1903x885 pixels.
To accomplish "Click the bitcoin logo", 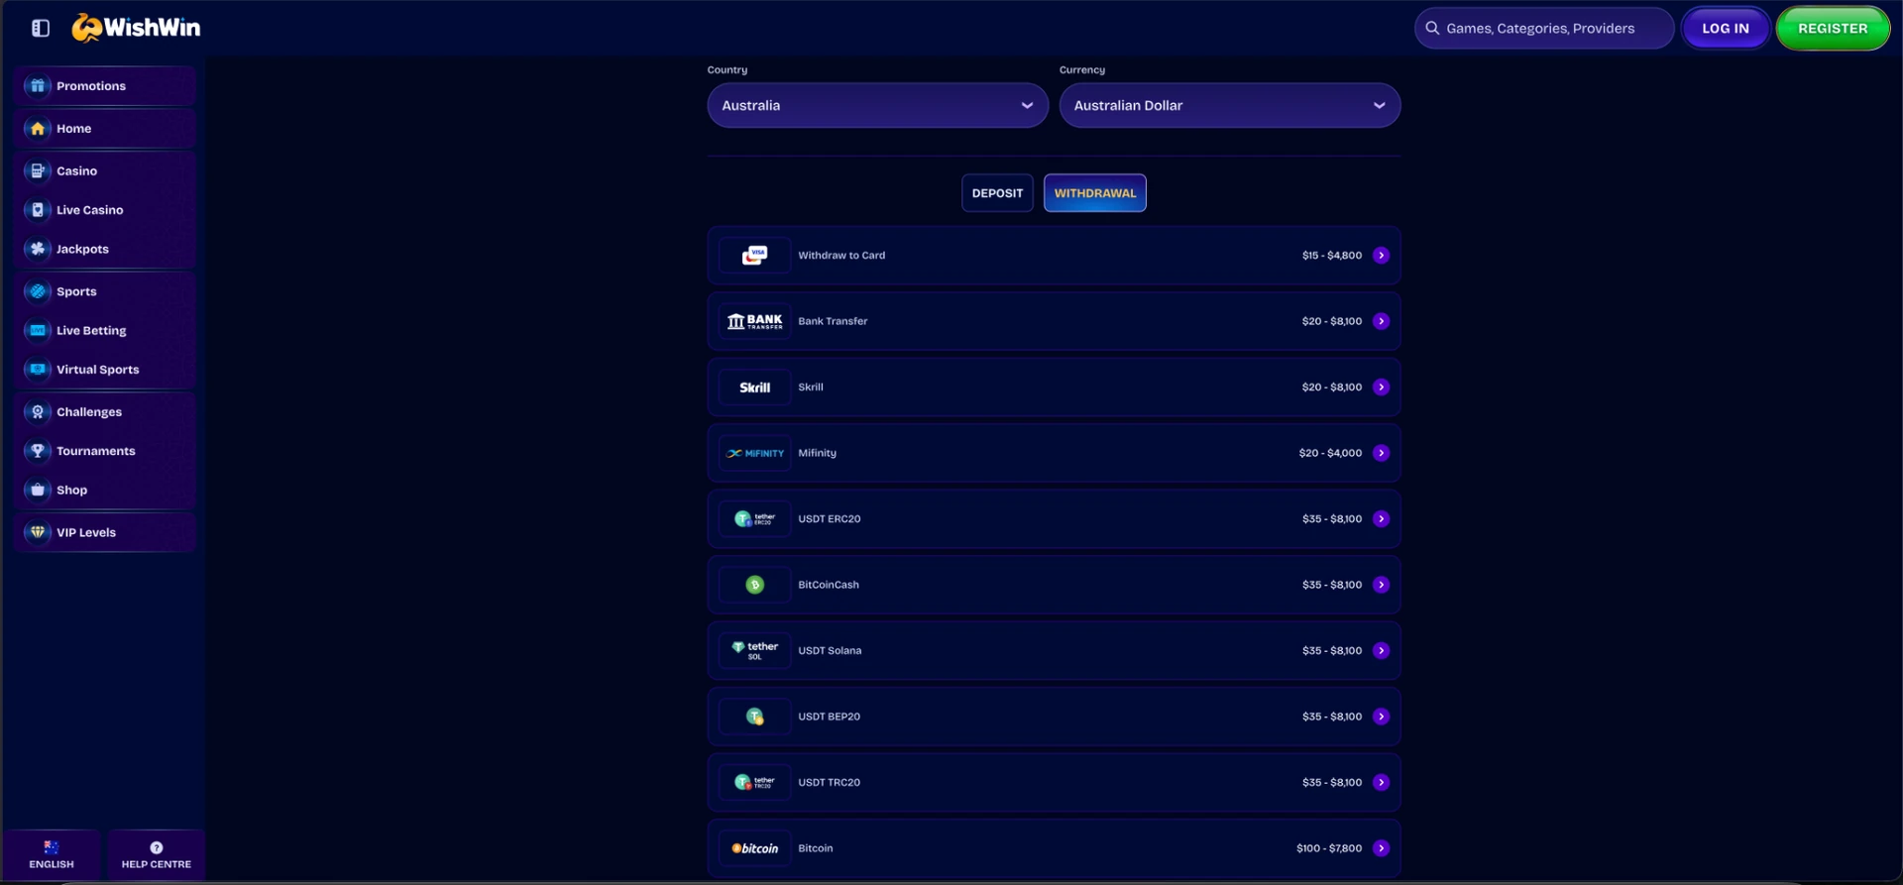I will [x=755, y=848].
